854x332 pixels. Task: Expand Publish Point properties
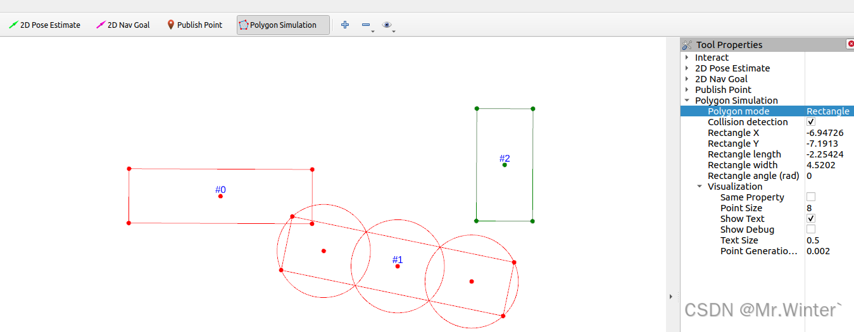point(687,90)
